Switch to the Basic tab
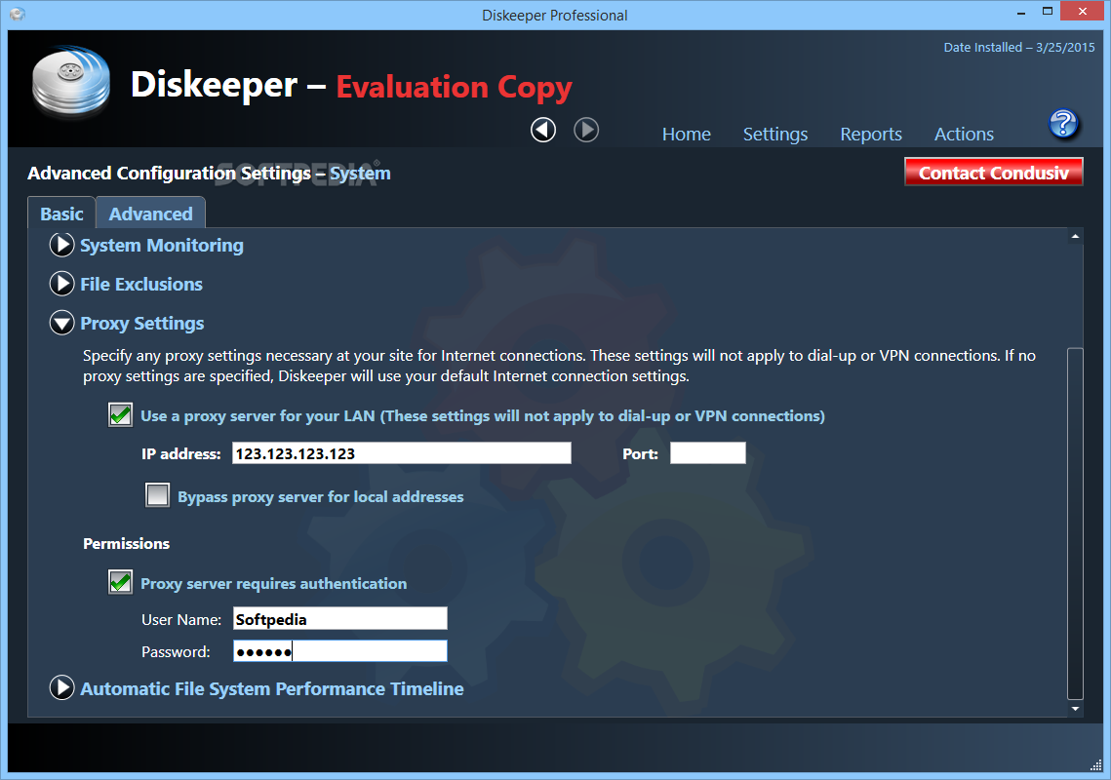 61,214
